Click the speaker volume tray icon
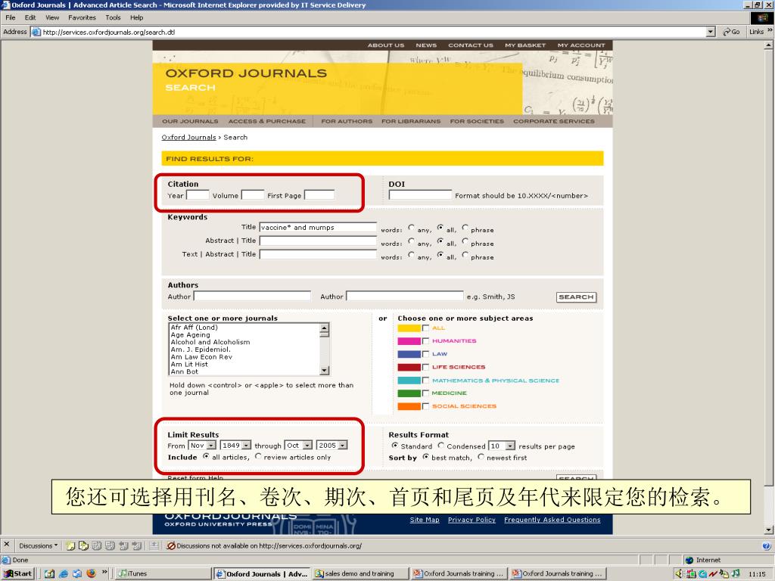This screenshot has height=581, width=775. [679, 573]
